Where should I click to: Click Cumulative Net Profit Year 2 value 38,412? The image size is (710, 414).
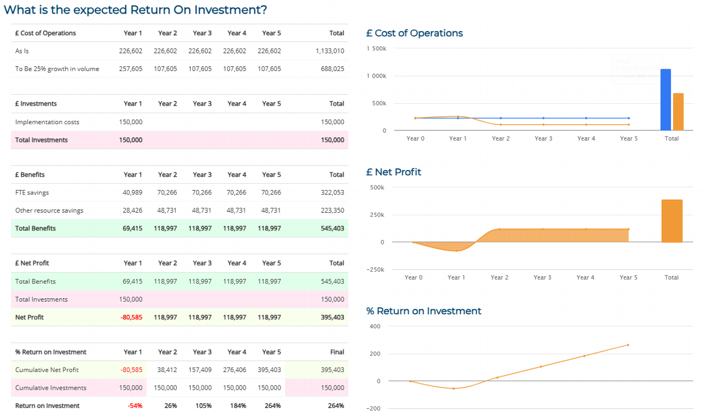(167, 370)
